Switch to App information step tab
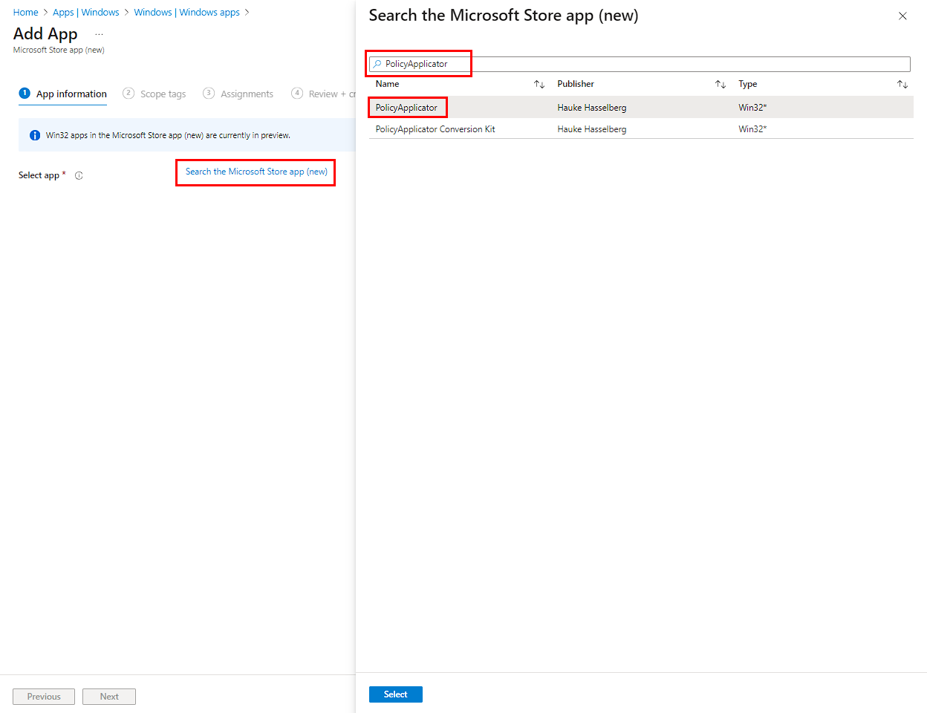927x713 pixels. tap(63, 94)
